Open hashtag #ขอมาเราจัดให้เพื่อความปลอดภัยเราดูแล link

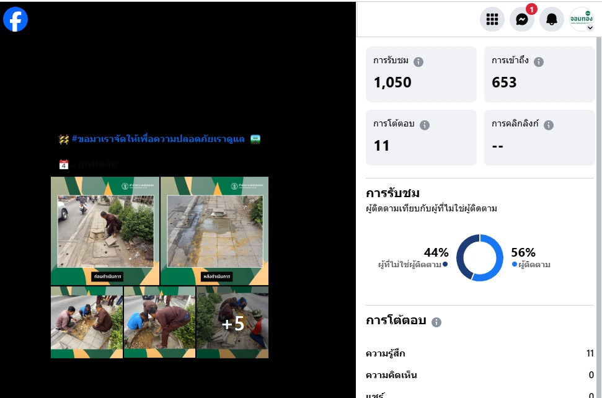(x=158, y=139)
